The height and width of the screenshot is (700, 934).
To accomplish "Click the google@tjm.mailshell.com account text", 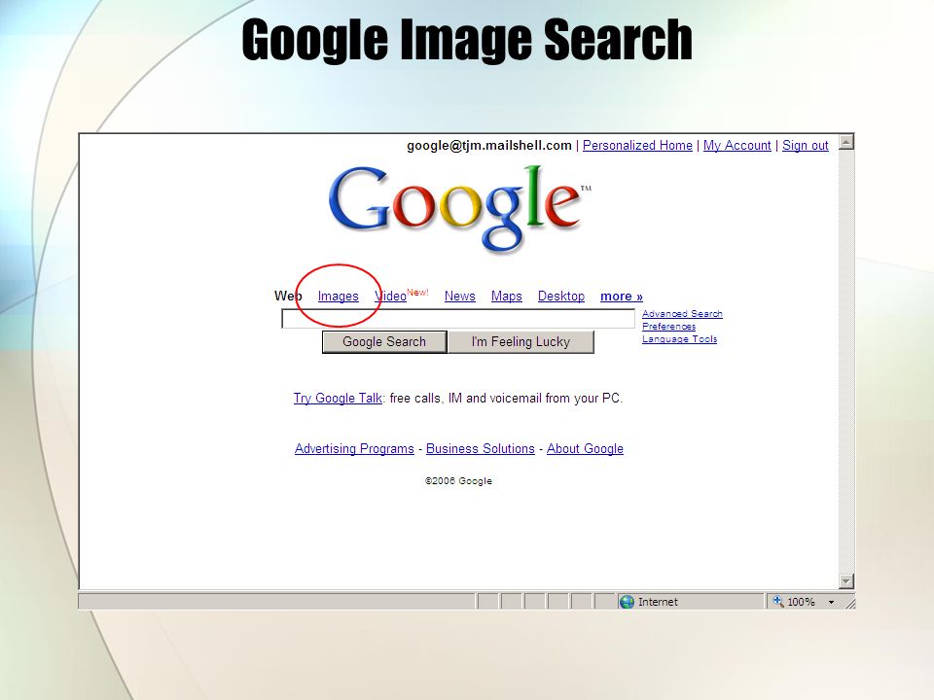I will pyautogui.click(x=489, y=145).
